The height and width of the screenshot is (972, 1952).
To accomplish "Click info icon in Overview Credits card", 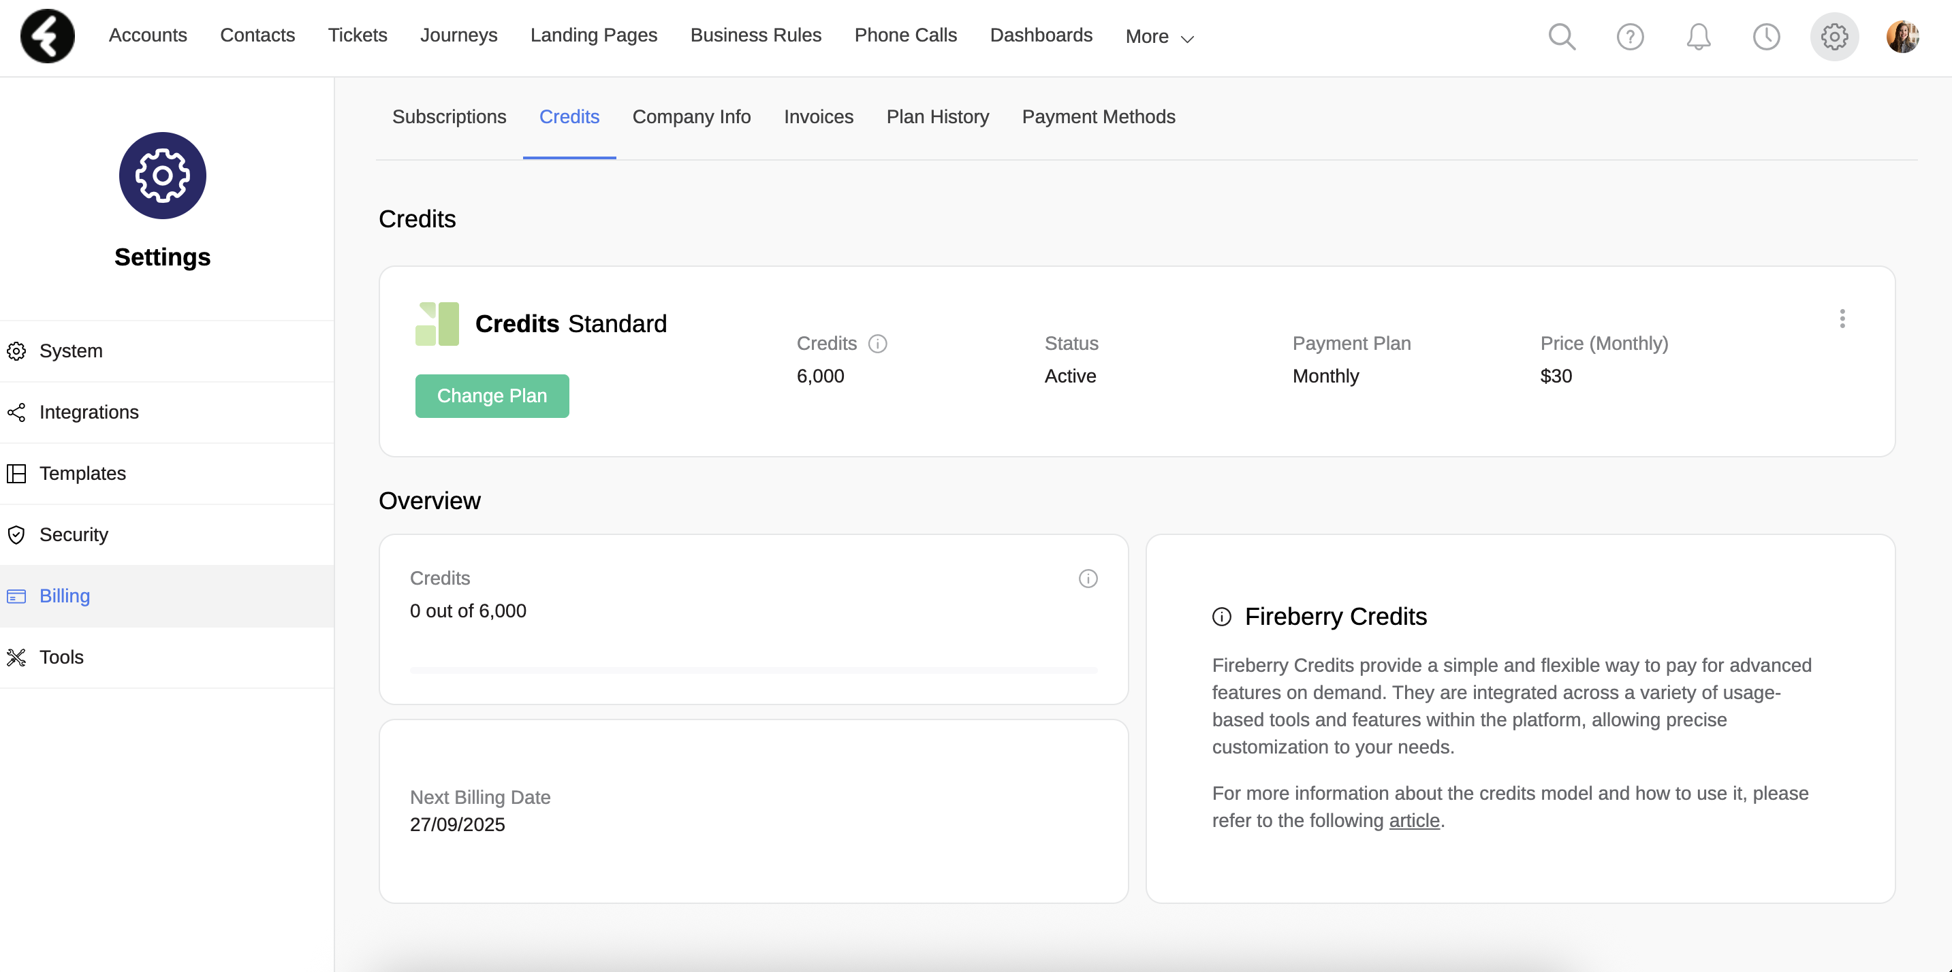I will pyautogui.click(x=1088, y=579).
